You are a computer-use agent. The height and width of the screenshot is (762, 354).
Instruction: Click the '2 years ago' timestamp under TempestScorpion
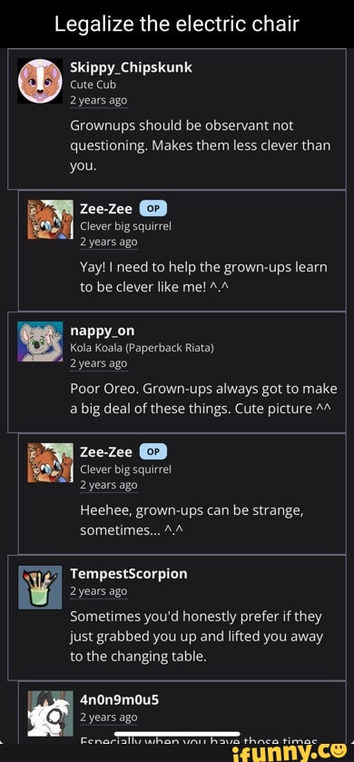pyautogui.click(x=99, y=591)
